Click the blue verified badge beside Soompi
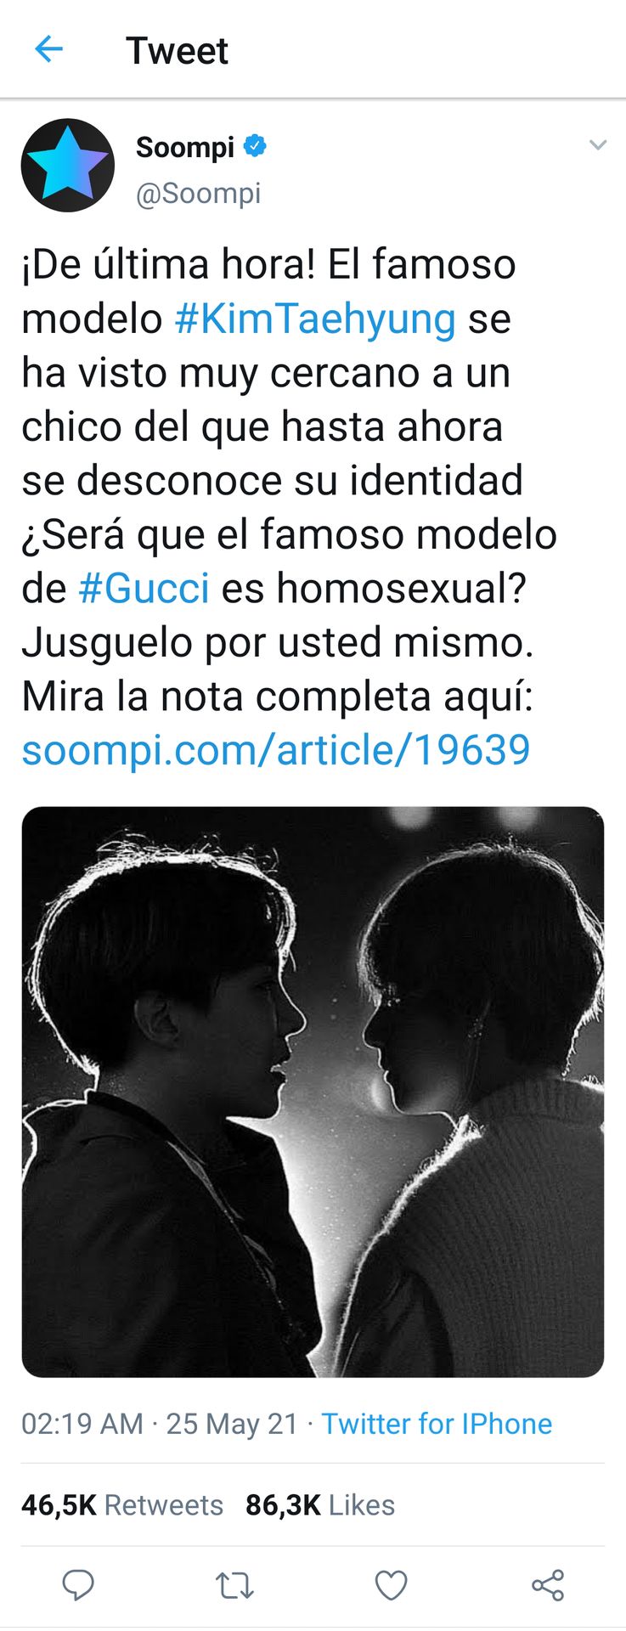Screen dimensions: 626x1631 [255, 146]
